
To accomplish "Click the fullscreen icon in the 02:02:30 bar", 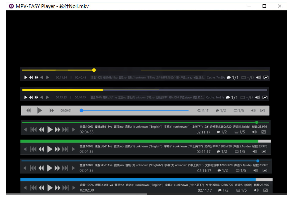I will pyautogui.click(x=265, y=190).
